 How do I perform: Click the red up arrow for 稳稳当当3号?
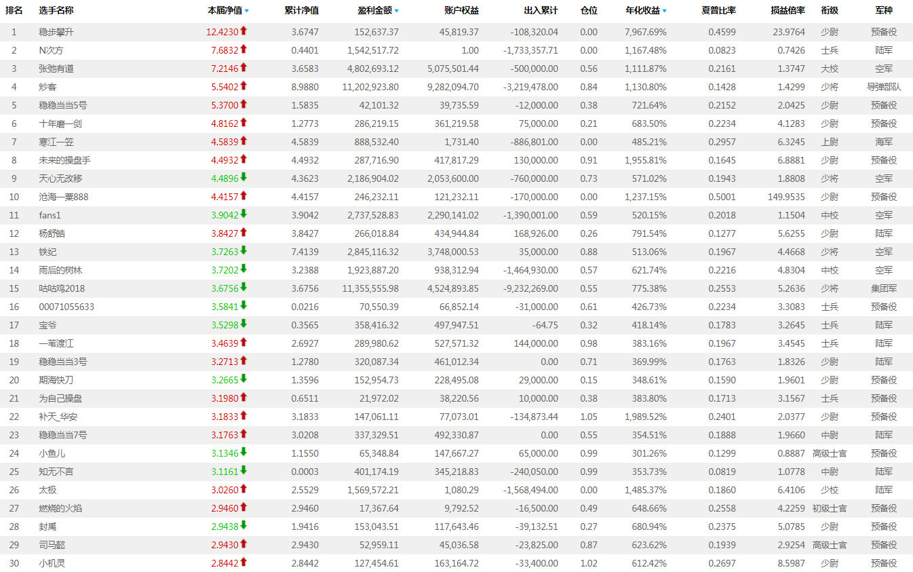click(244, 361)
